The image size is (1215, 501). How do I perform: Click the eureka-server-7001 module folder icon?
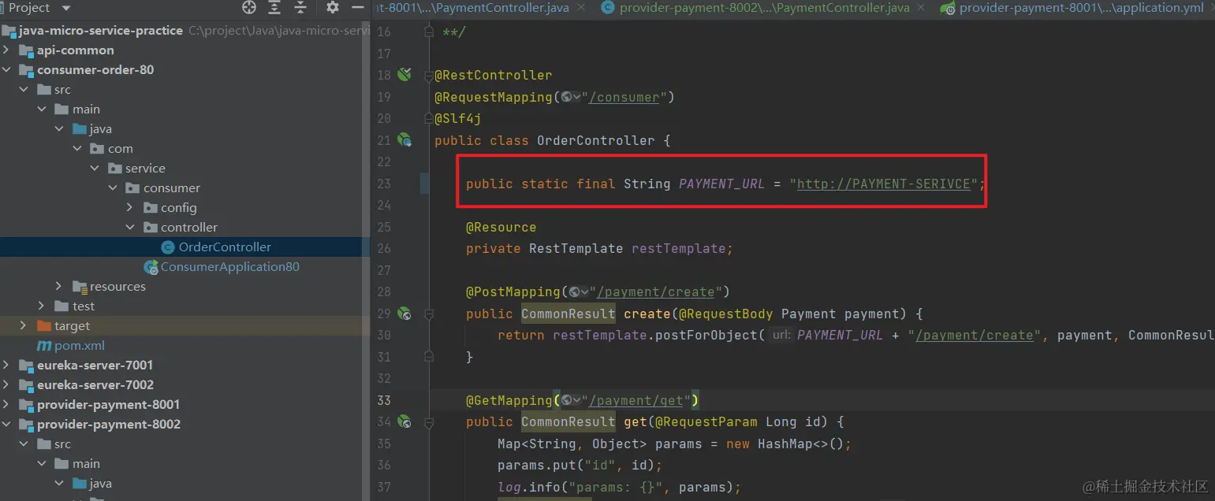click(x=26, y=366)
